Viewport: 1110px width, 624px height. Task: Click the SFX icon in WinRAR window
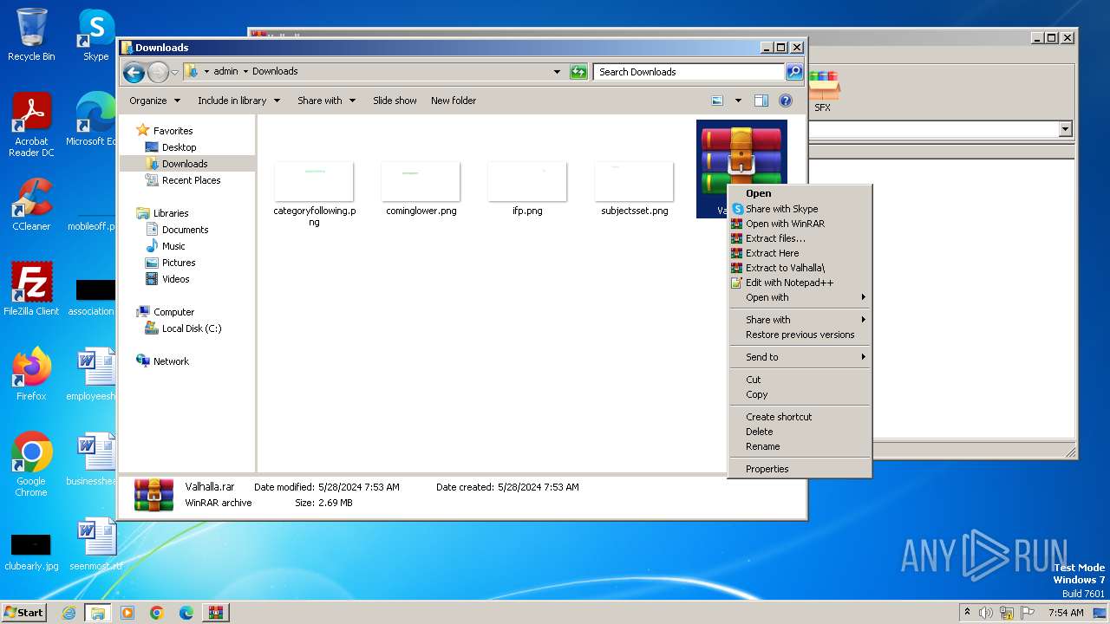click(822, 92)
